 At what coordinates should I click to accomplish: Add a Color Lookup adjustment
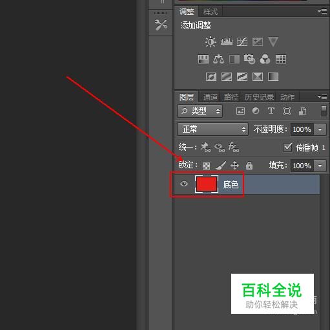point(281,59)
